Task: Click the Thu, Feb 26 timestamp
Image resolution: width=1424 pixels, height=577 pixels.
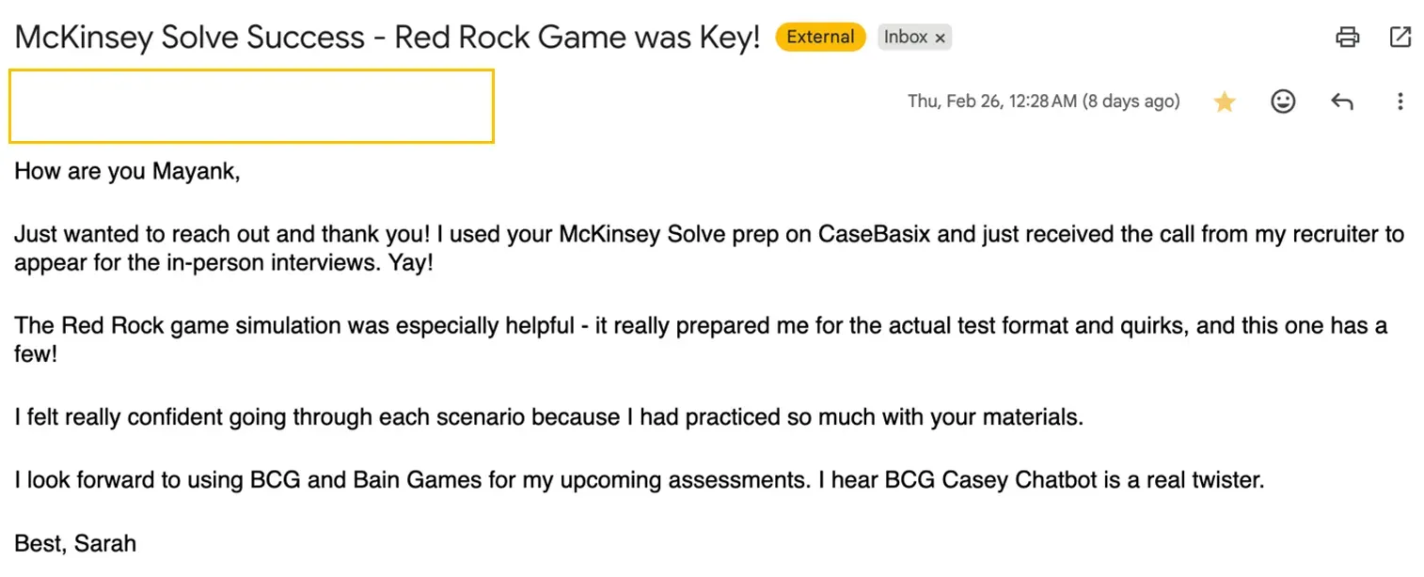Action: (1043, 101)
